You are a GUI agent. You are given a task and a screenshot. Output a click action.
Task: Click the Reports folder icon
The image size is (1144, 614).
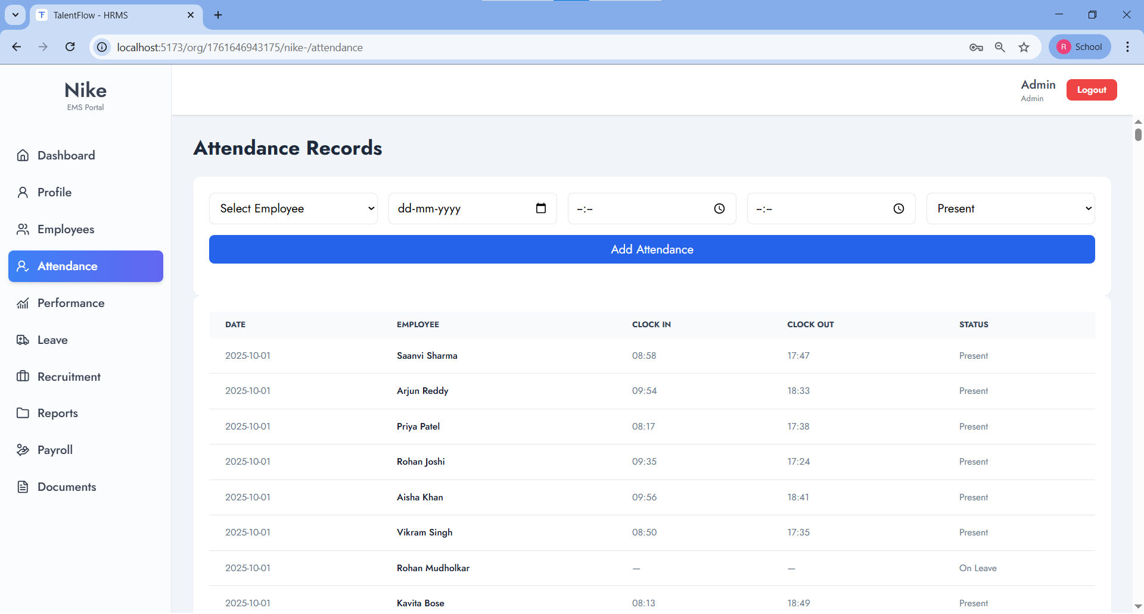coord(23,413)
